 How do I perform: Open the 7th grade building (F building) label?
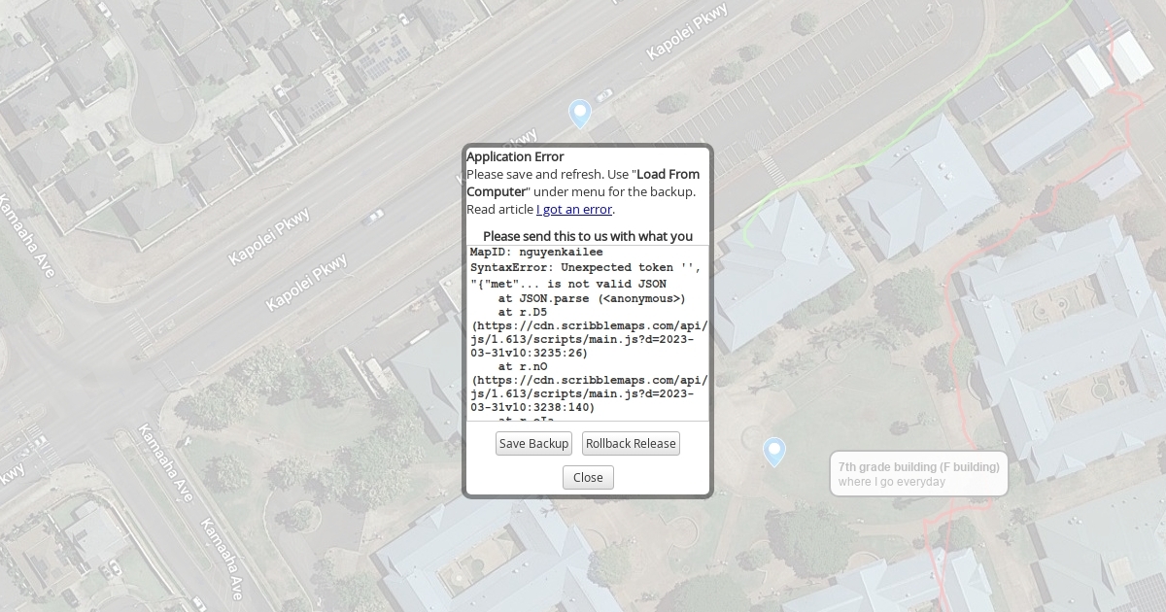point(918,466)
